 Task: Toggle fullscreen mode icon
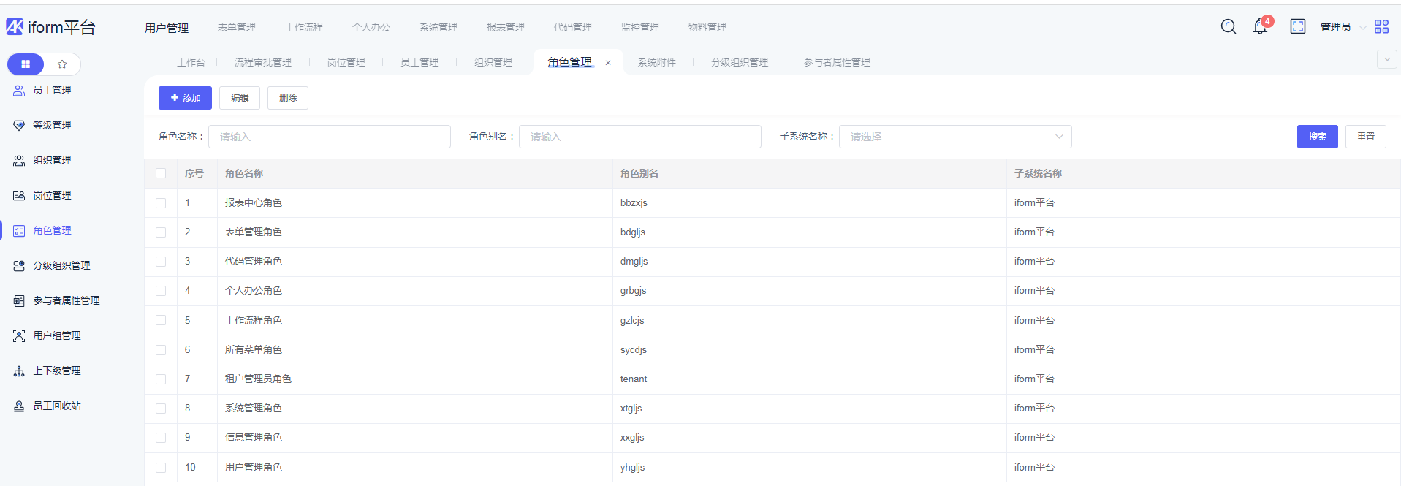(x=1298, y=27)
